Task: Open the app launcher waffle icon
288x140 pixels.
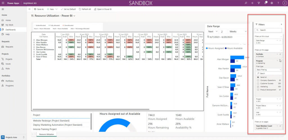Action: (3, 3)
